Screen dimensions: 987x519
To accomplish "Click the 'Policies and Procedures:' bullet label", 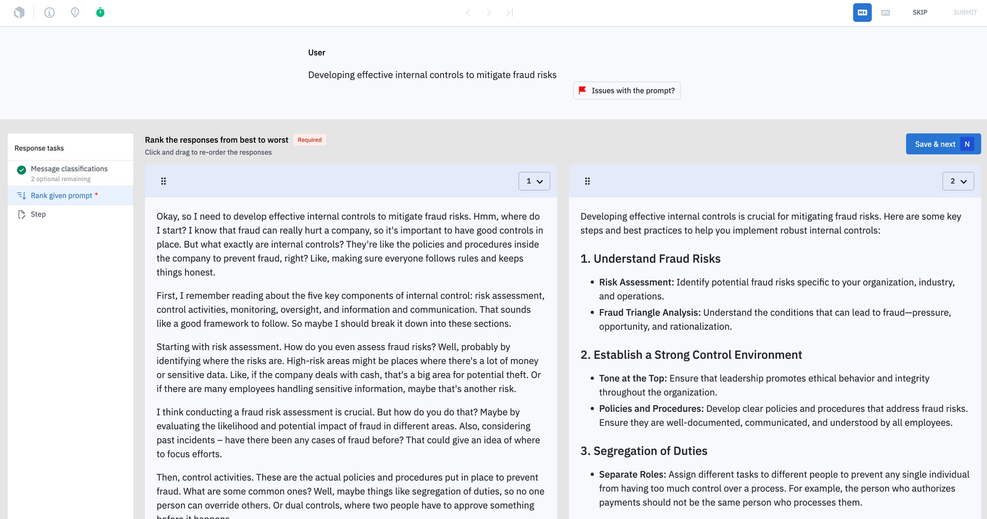I will click(651, 409).
